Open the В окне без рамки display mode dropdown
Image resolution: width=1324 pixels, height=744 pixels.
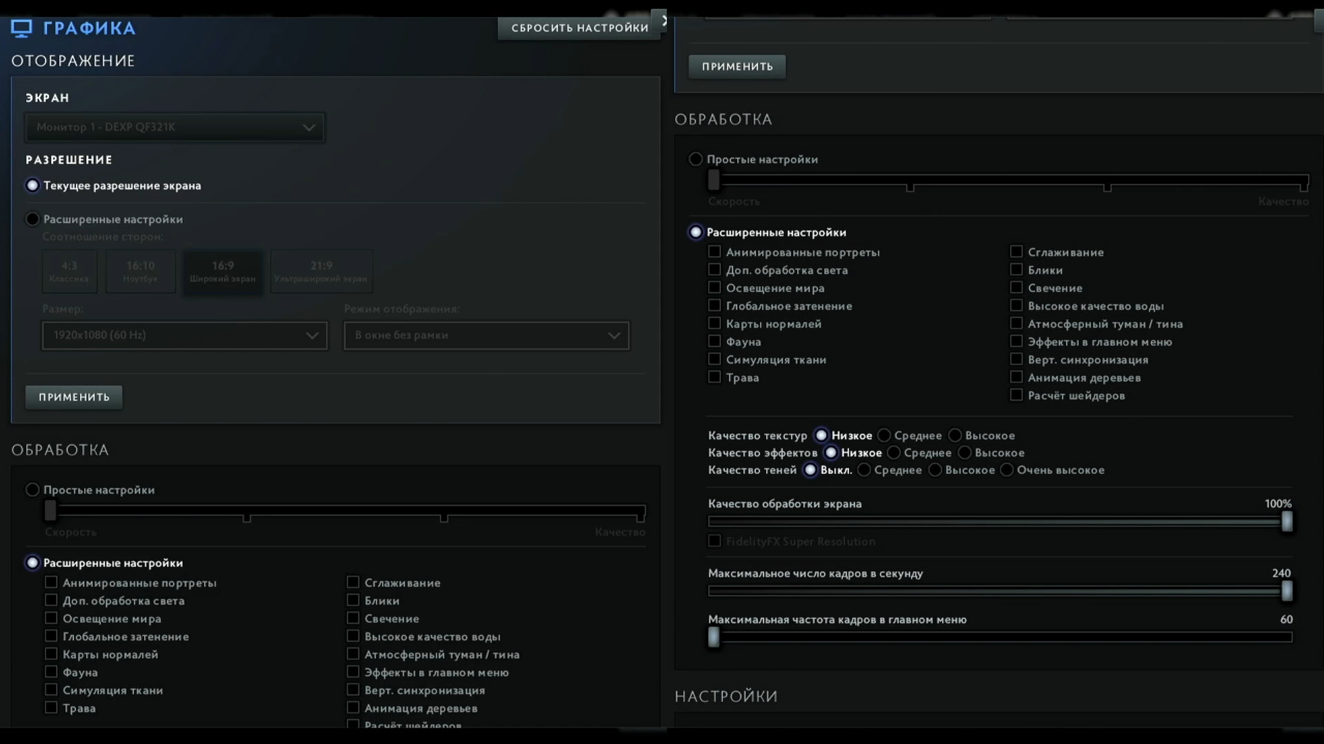(486, 335)
